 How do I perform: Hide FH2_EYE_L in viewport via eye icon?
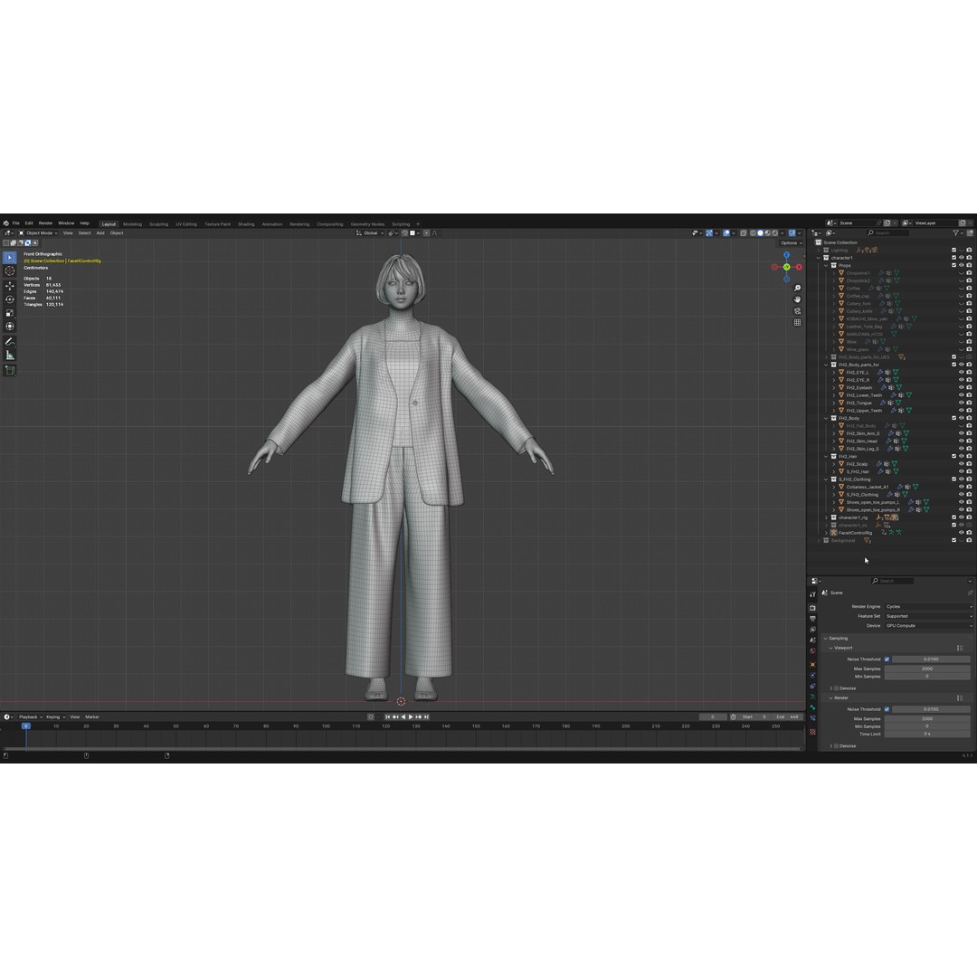(x=962, y=372)
